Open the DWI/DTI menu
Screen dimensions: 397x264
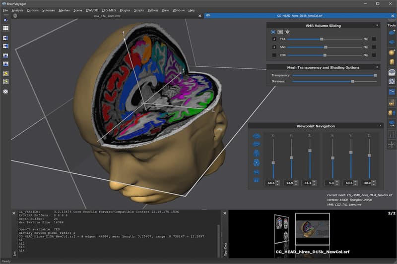pyautogui.click(x=92, y=10)
